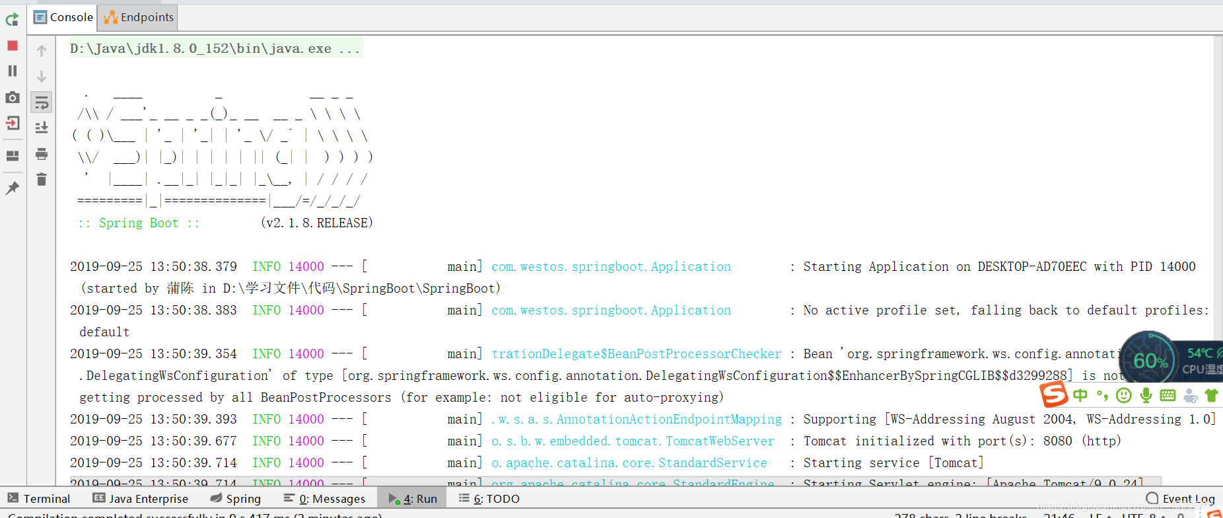Click the StandardService logger entry

point(629,463)
